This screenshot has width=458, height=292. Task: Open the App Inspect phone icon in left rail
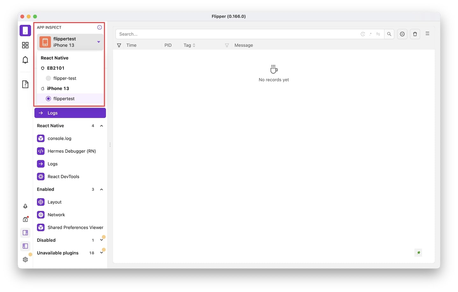point(25,31)
